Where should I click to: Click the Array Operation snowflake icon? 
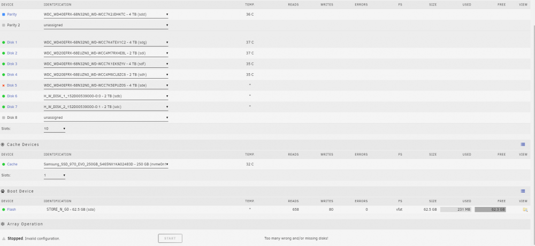coord(3,224)
